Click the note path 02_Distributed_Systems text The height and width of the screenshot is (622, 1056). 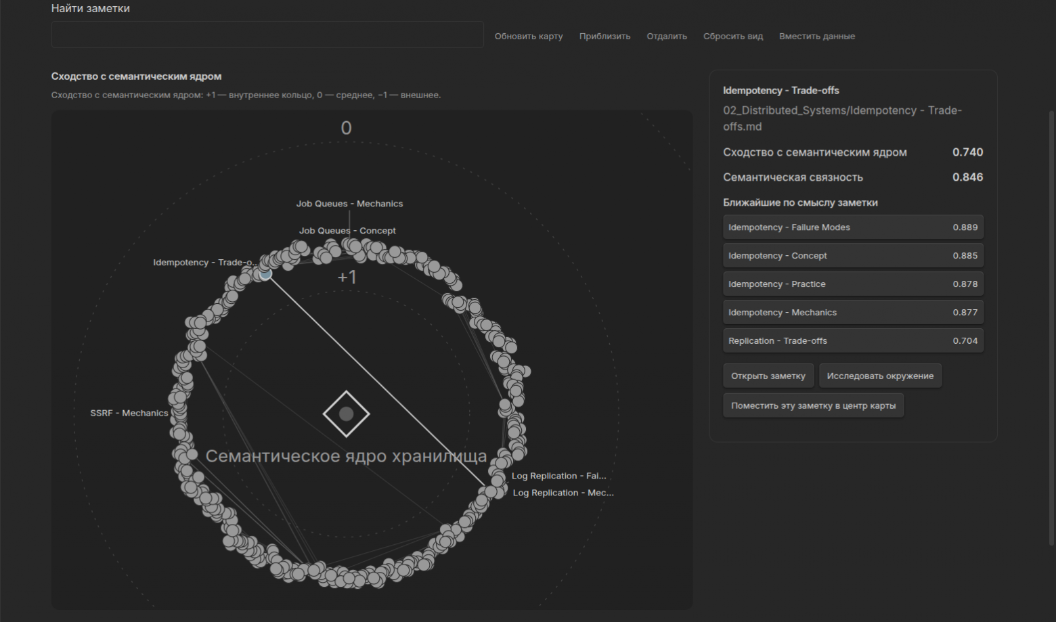842,118
